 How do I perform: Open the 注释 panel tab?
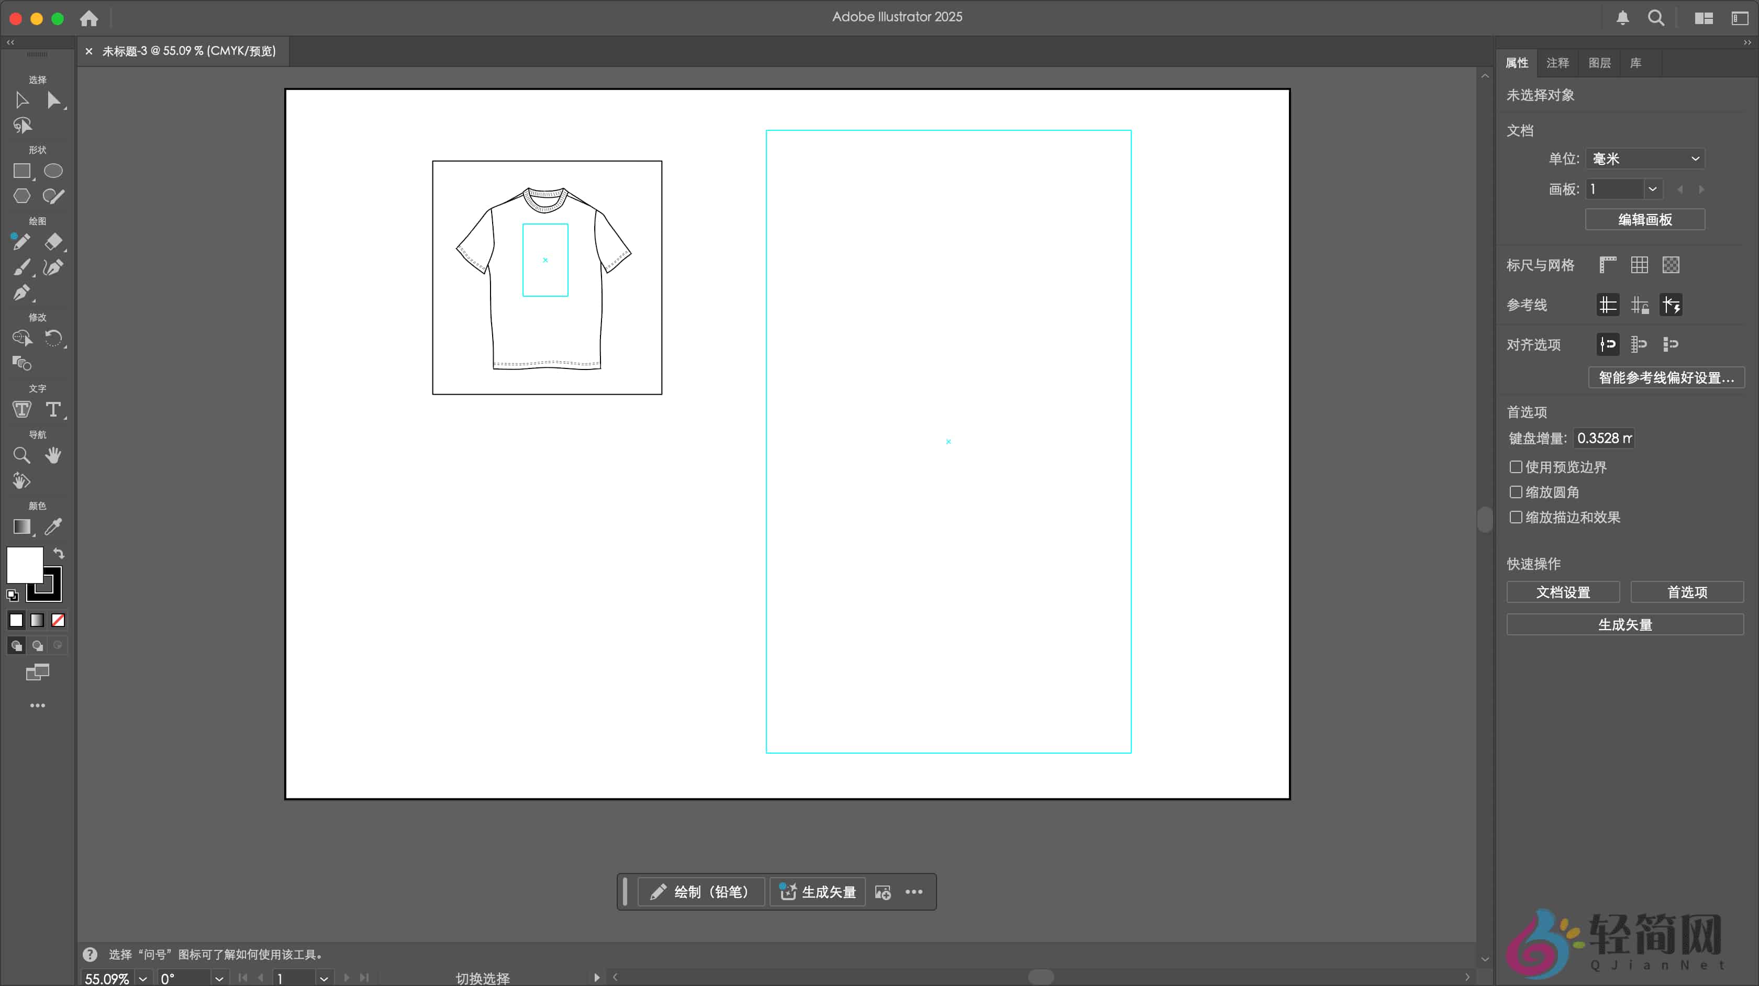1557,62
